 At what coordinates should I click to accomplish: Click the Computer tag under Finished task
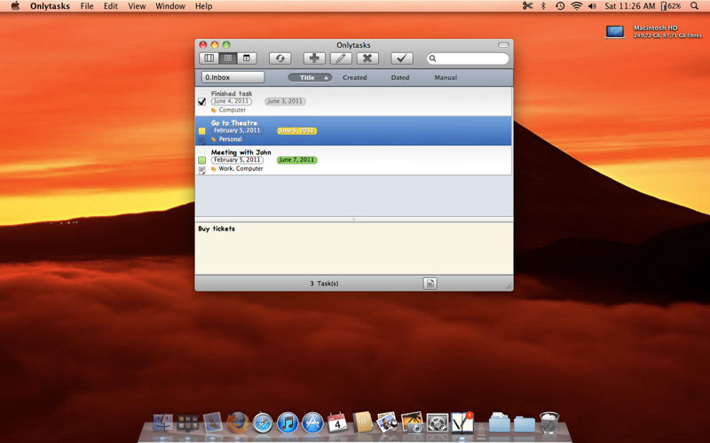[233, 110]
